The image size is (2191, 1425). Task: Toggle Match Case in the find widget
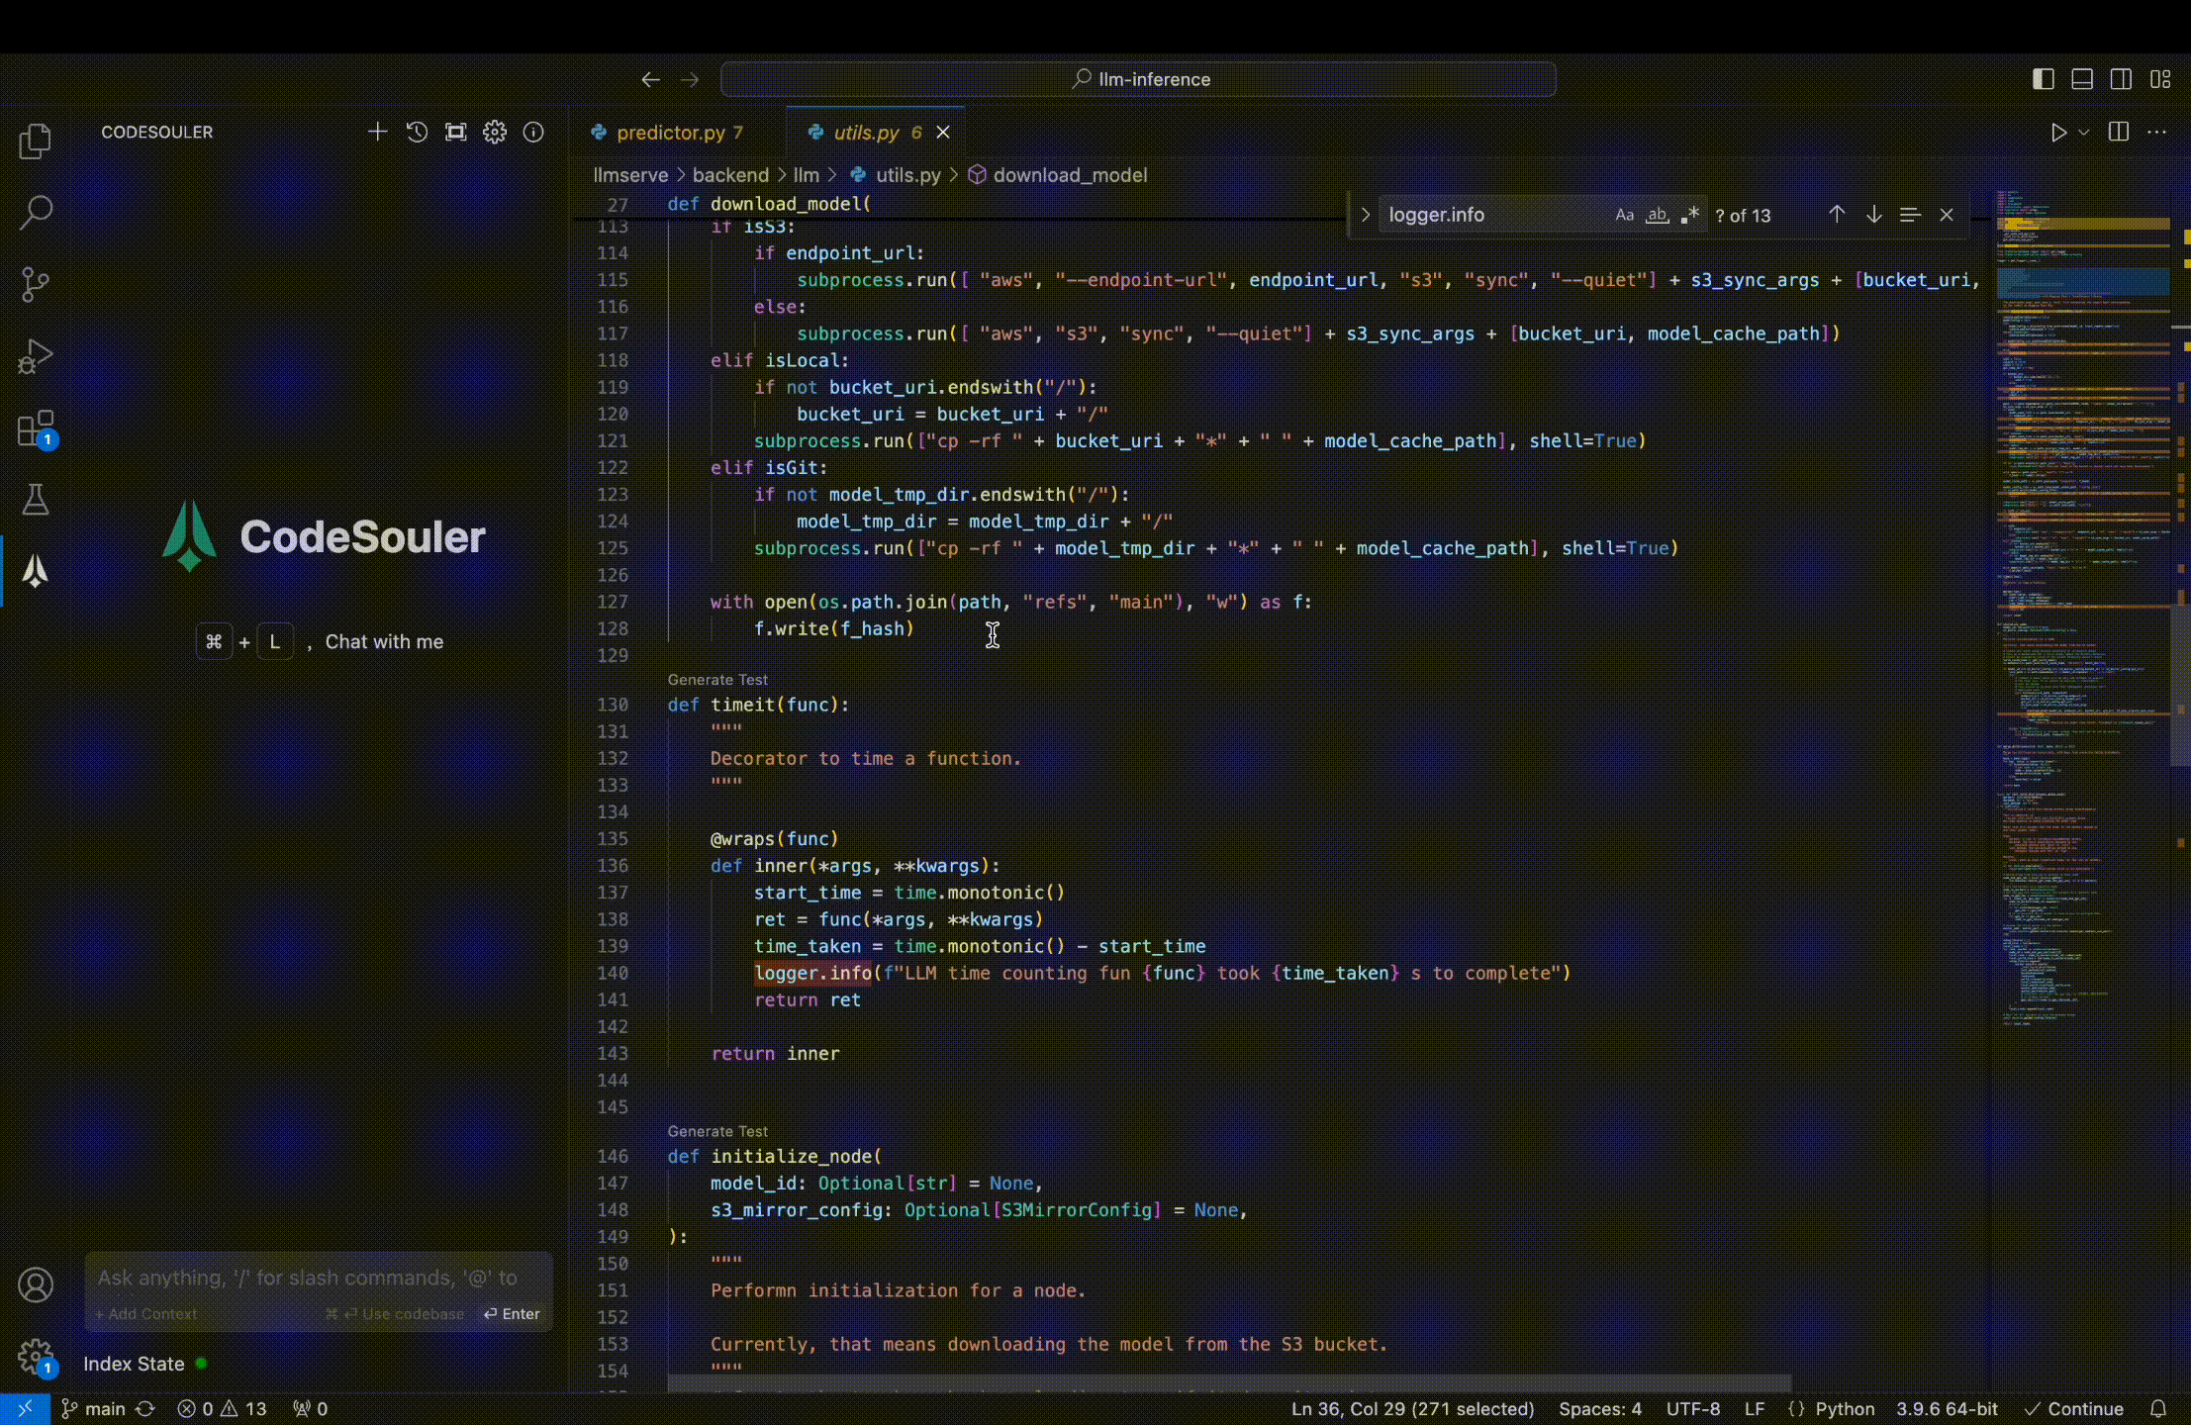(1624, 215)
